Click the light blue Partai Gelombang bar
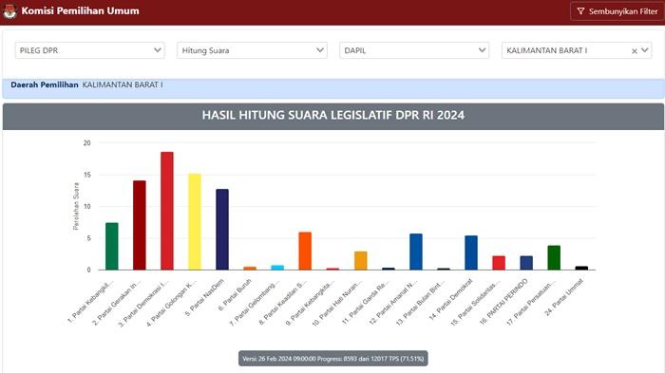Image resolution: width=665 pixels, height=373 pixels. coord(277,268)
